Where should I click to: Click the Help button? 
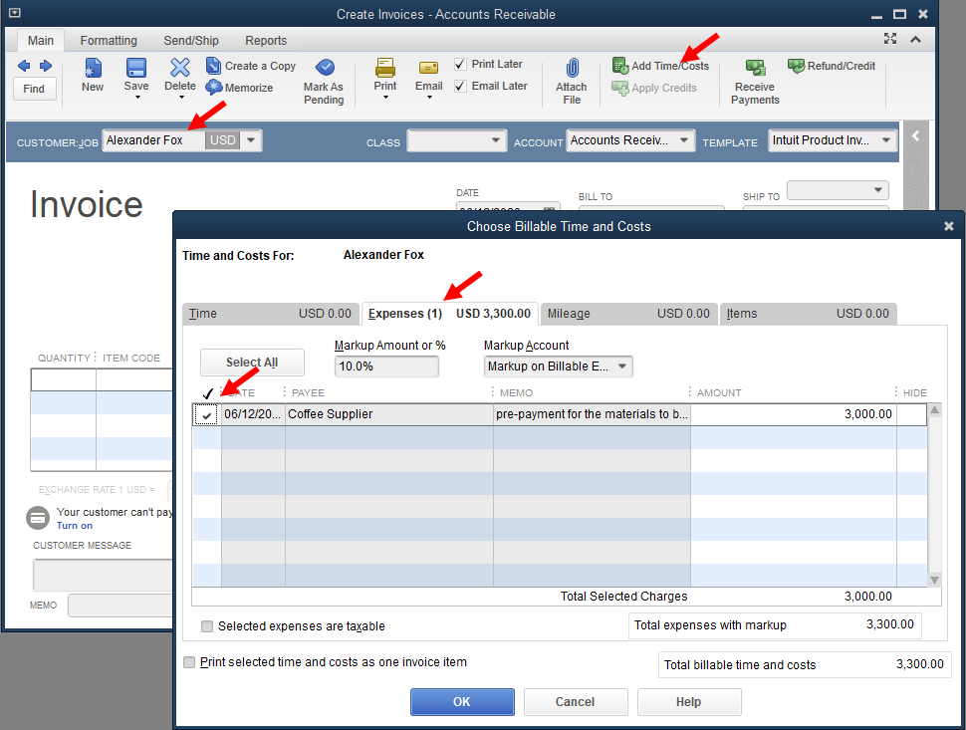point(689,702)
